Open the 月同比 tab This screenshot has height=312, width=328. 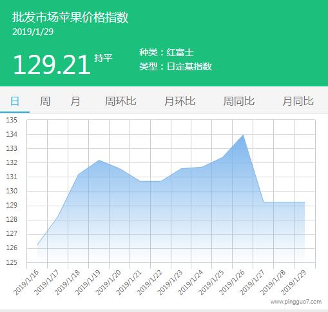pyautogui.click(x=298, y=101)
